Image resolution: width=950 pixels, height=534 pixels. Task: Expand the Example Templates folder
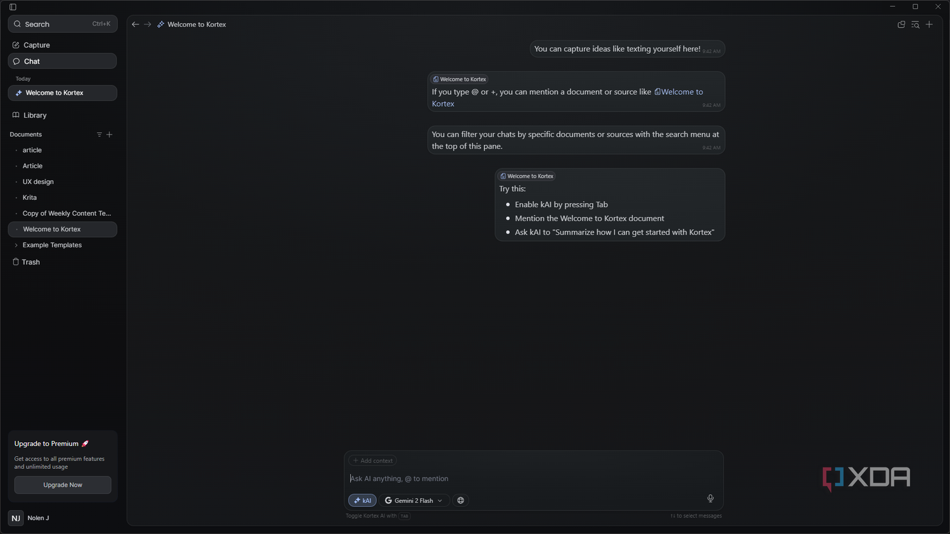[16, 245]
